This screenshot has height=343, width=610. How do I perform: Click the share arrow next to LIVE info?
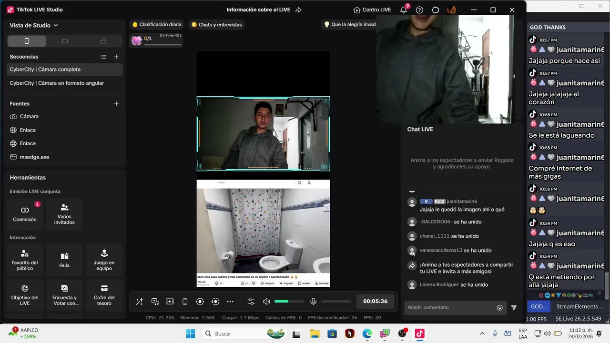click(298, 10)
